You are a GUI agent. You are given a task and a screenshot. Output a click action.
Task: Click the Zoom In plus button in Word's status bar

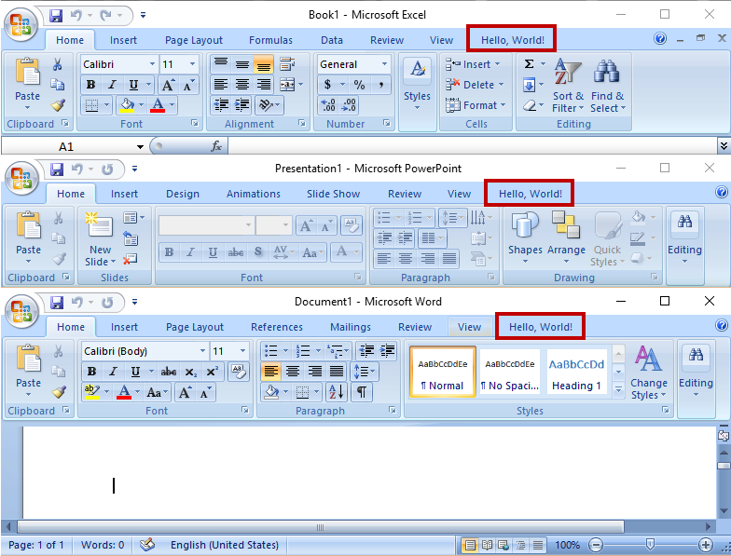pyautogui.click(x=705, y=544)
